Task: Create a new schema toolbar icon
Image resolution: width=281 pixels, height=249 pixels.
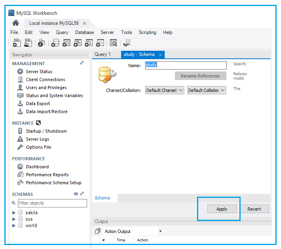Action: click(x=55, y=43)
